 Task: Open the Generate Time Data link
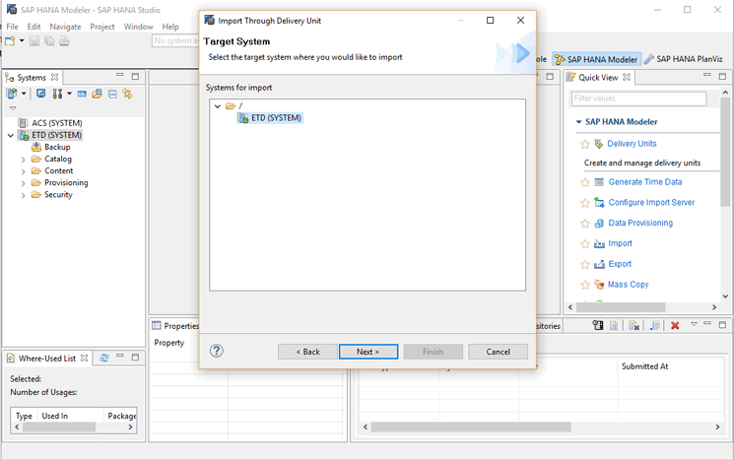point(645,182)
